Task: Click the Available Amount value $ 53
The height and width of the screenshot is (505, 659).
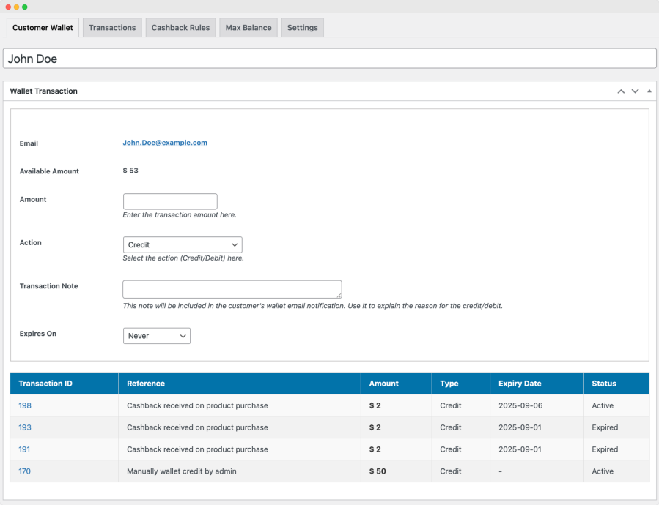Action: pos(130,171)
